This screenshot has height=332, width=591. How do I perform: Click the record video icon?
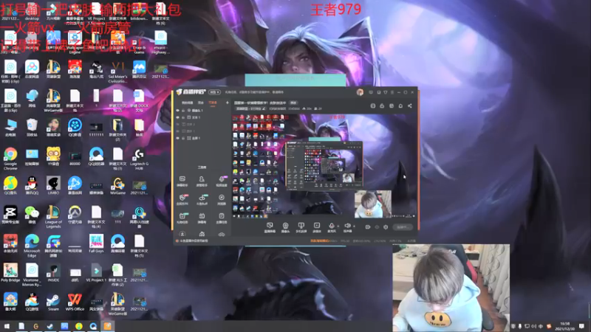[367, 227]
